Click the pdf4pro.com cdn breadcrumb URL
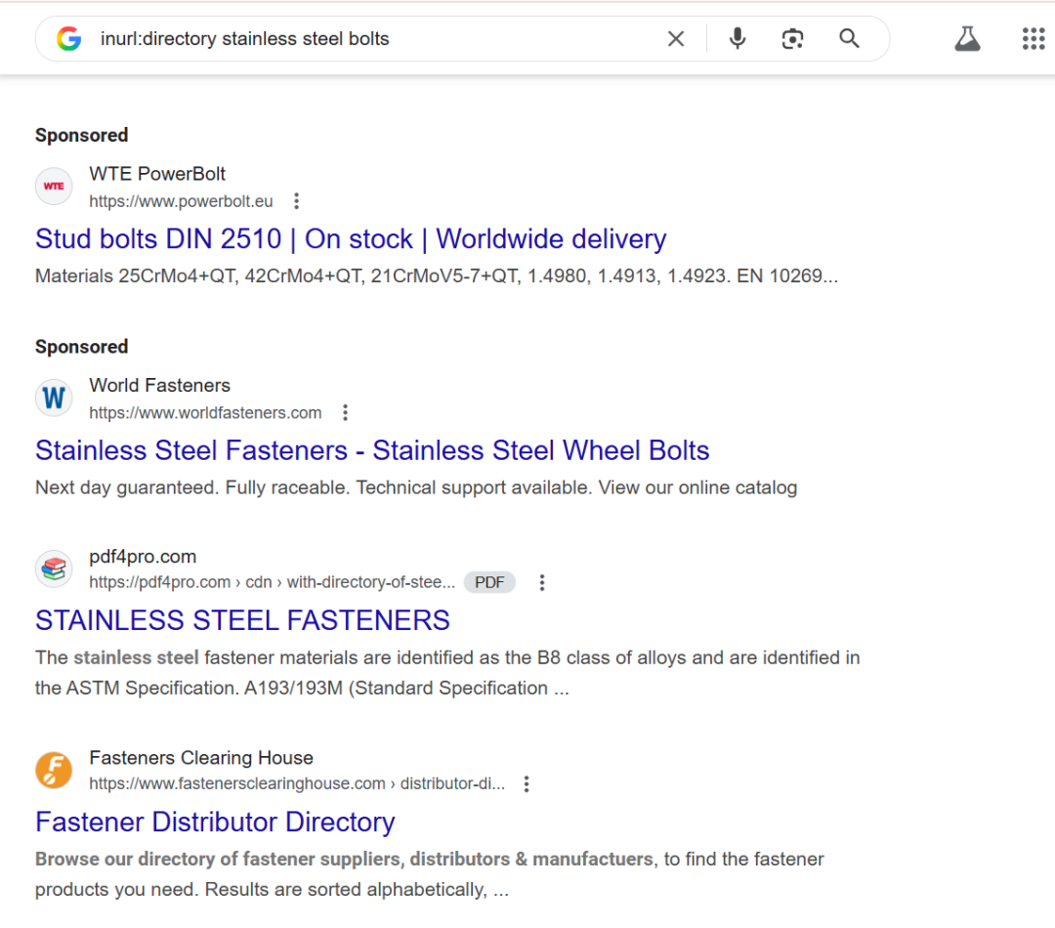 coord(272,582)
